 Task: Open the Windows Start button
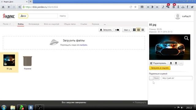[4, 107]
